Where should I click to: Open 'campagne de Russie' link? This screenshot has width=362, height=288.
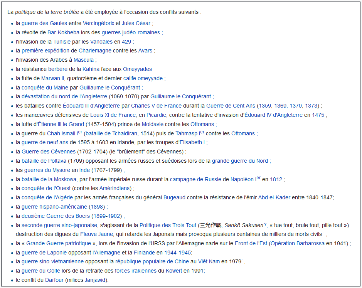[x=195, y=179]
